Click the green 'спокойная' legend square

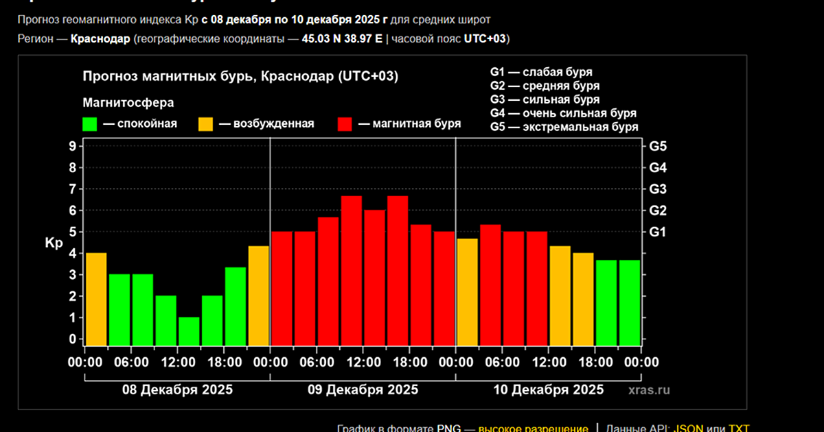pos(89,124)
